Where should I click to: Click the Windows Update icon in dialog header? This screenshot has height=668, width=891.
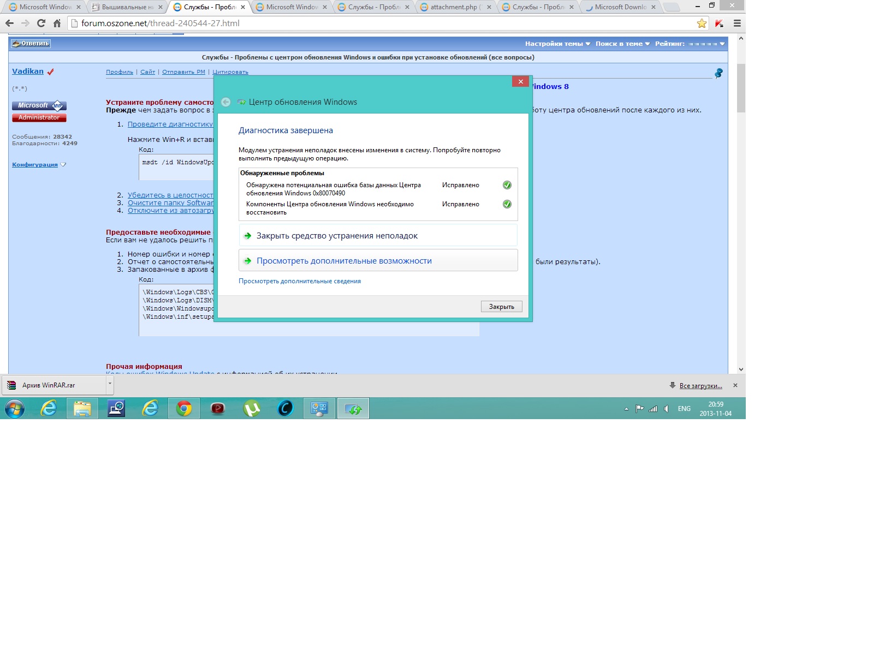point(241,102)
